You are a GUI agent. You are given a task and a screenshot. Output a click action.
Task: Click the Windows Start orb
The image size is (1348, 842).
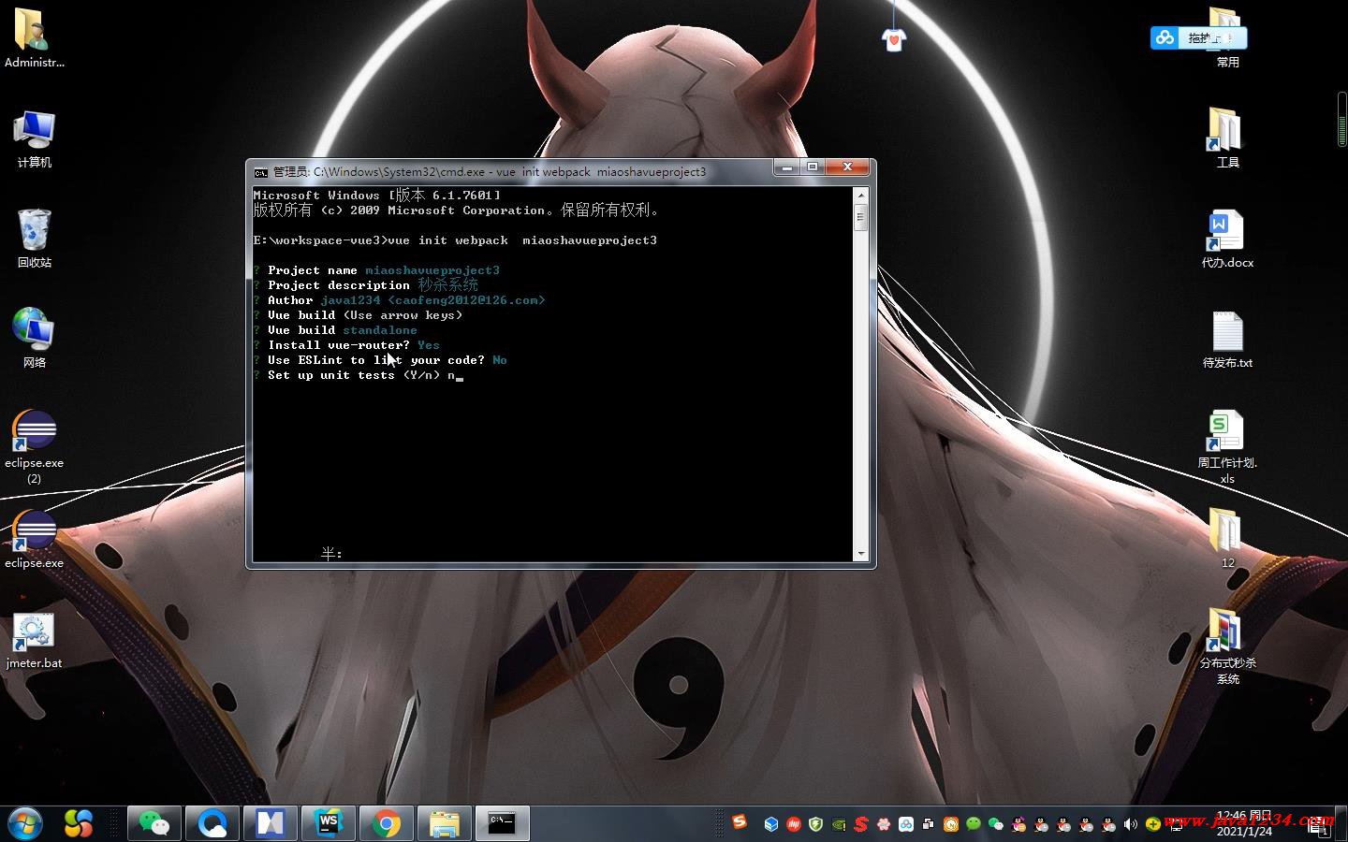[x=25, y=823]
